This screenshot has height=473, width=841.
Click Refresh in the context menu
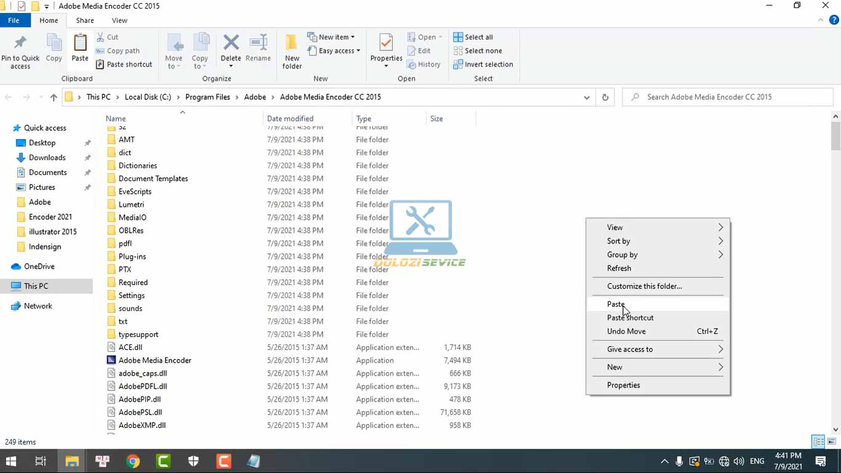(619, 268)
